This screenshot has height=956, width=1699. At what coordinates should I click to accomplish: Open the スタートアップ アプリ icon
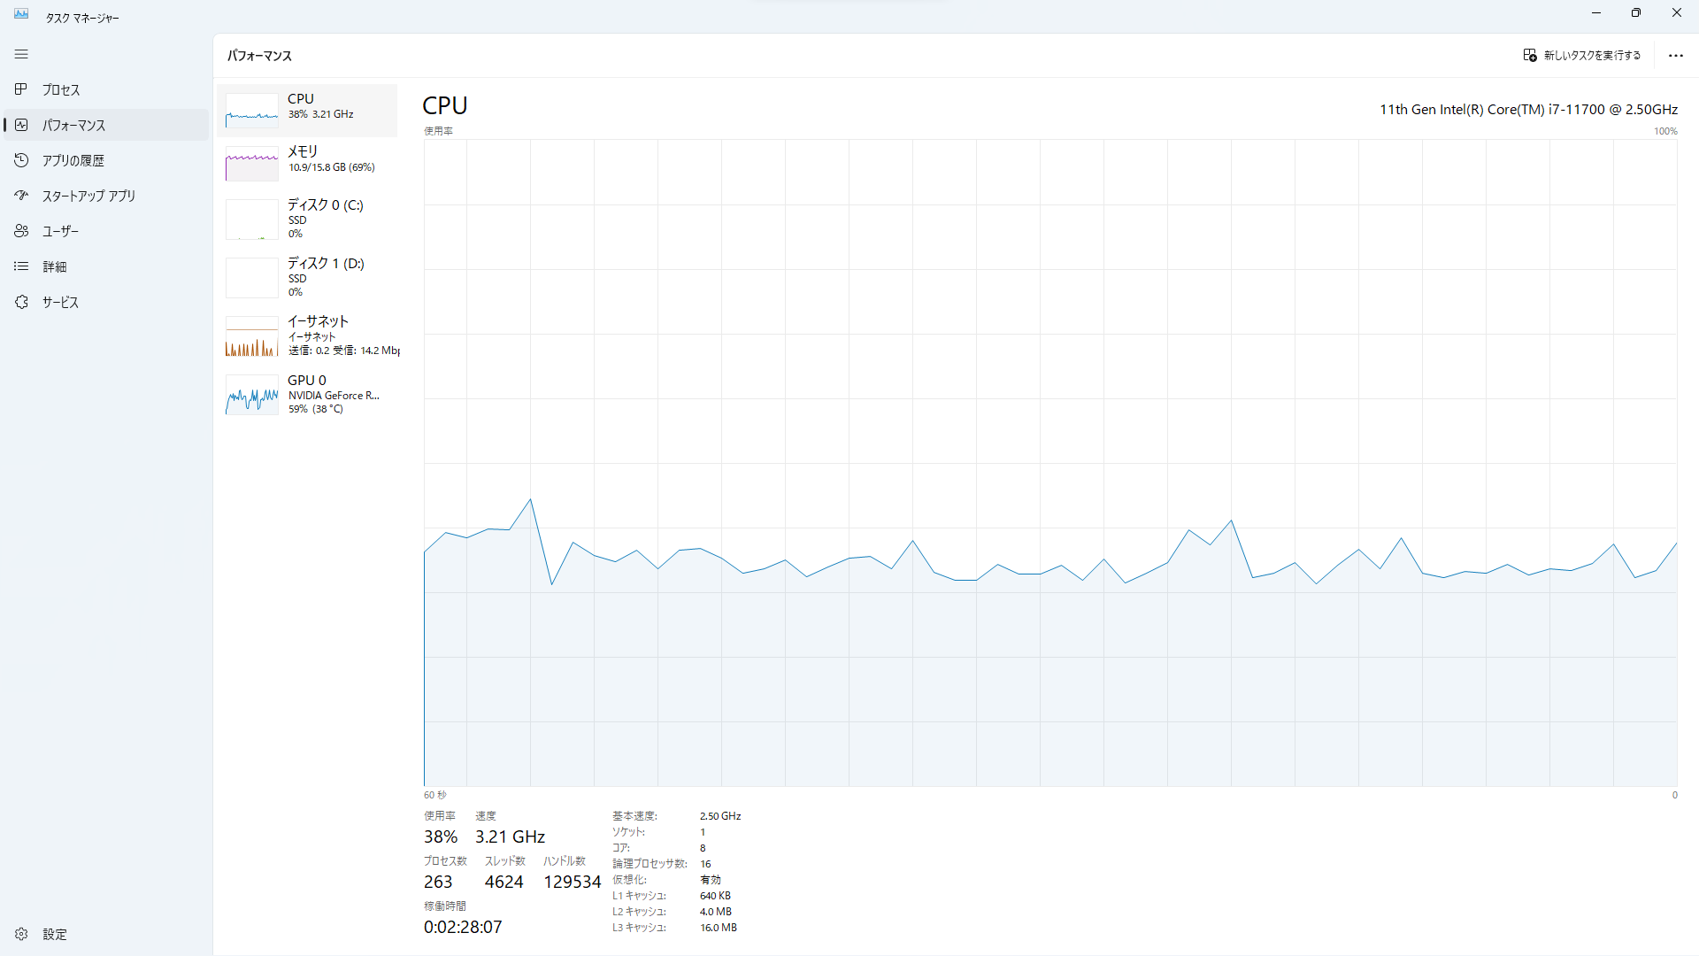point(21,196)
